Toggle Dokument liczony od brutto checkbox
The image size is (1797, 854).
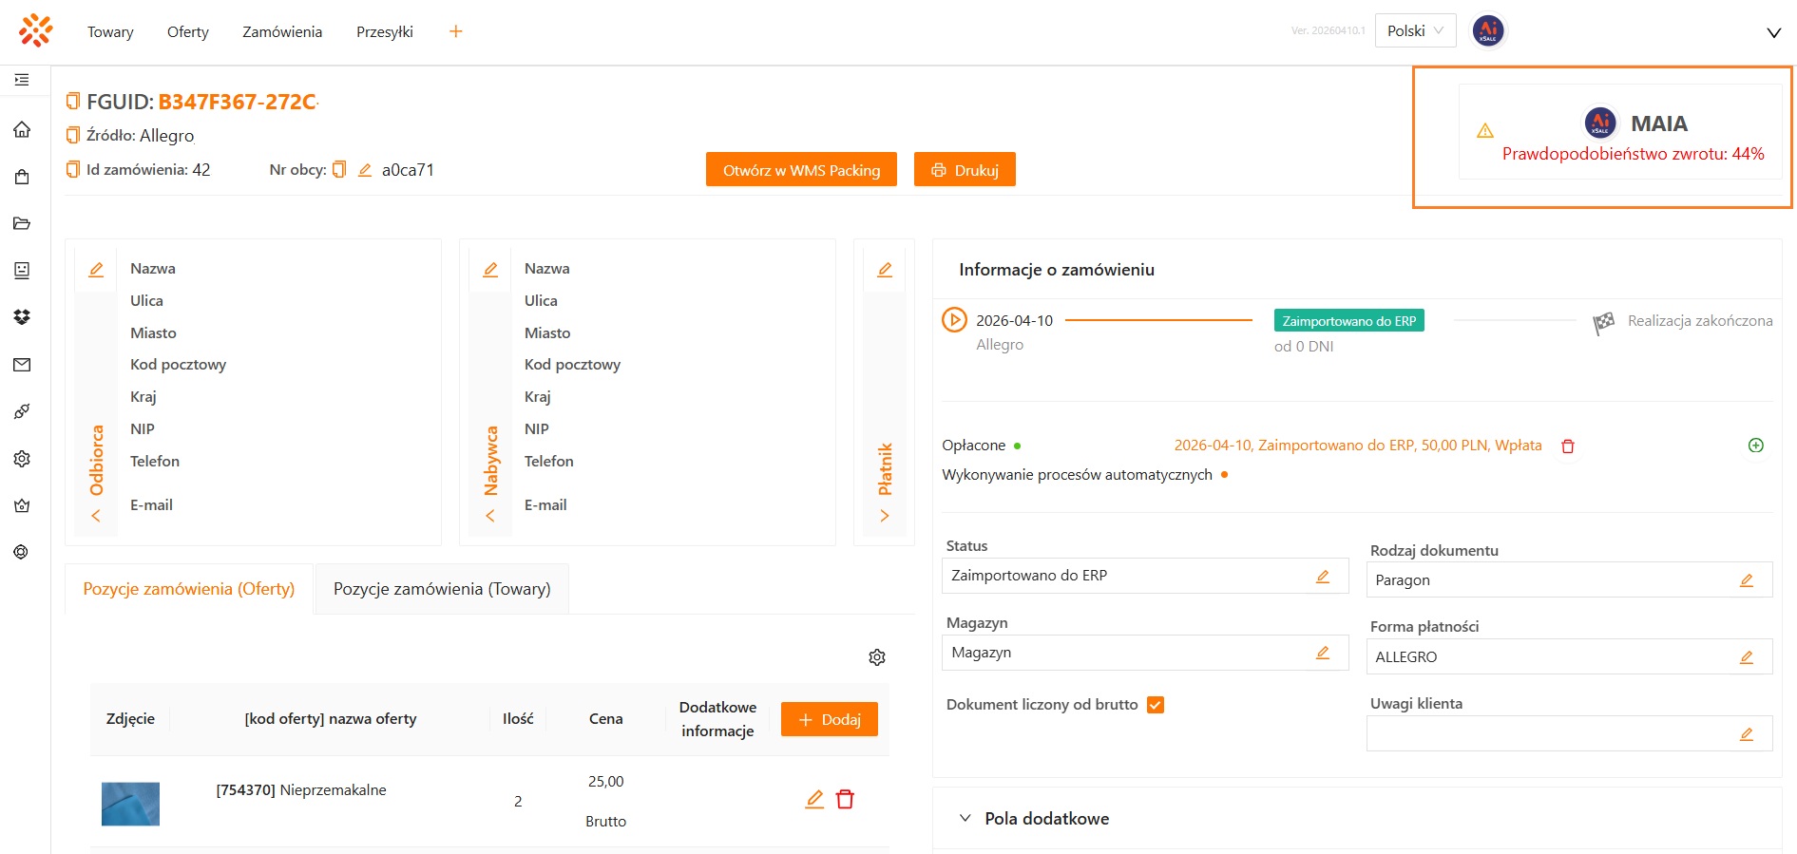click(1156, 705)
